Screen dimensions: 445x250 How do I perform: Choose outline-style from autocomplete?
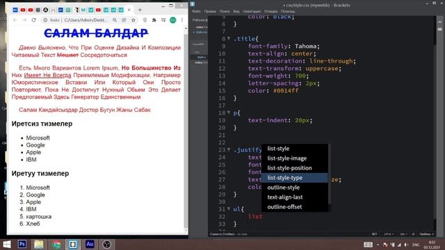point(295,187)
